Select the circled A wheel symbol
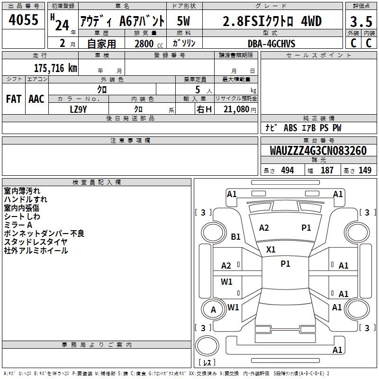Viewport: 379px width, 379px height. coord(213,310)
